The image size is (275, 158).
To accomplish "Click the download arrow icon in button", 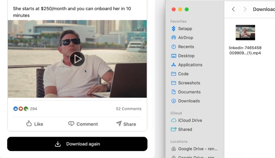I will tap(58, 144).
